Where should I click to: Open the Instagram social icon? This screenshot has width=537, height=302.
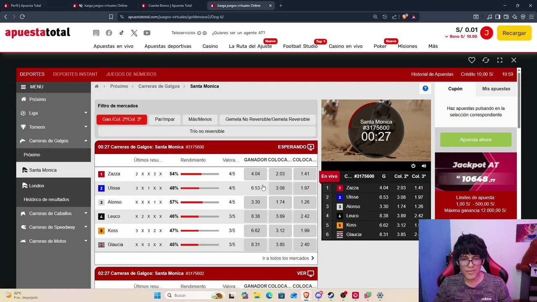[96, 33]
